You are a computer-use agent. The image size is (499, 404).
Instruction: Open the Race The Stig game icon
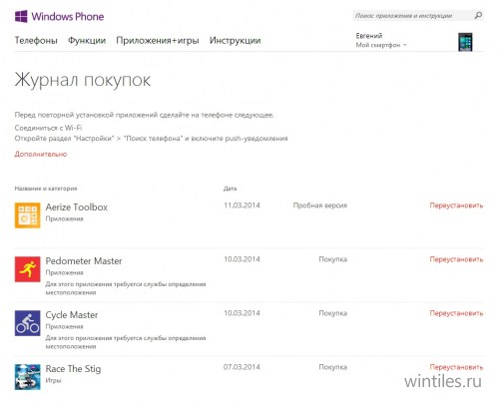click(27, 377)
